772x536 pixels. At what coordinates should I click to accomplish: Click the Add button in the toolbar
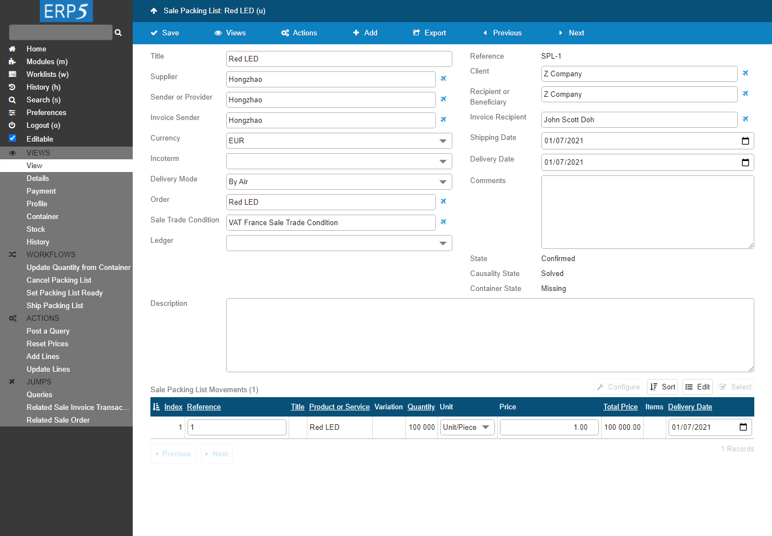[x=365, y=33]
